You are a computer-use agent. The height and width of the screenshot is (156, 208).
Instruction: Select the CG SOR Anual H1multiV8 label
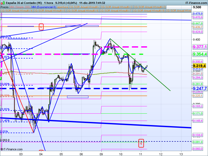pos(148,11)
